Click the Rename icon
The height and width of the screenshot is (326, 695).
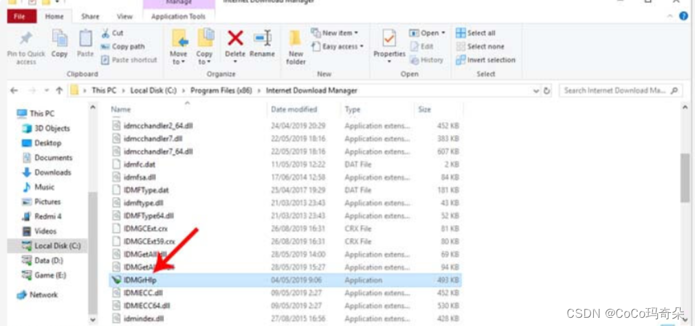(262, 38)
